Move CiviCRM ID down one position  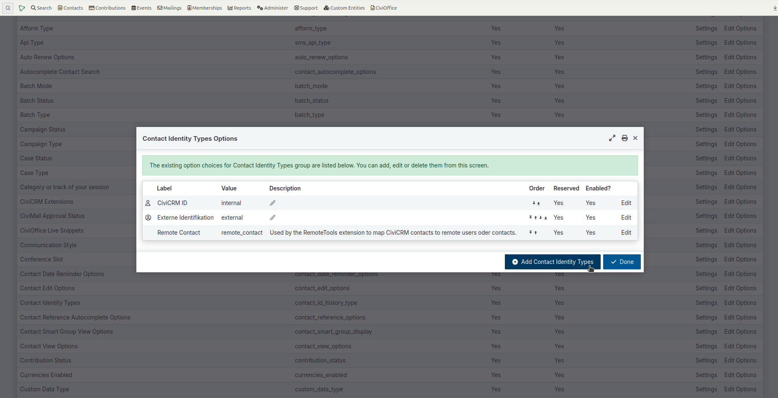pyautogui.click(x=534, y=203)
